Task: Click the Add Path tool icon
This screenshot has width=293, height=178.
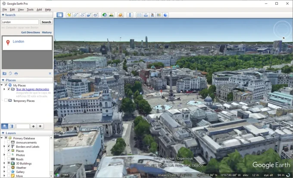Action: (82, 15)
